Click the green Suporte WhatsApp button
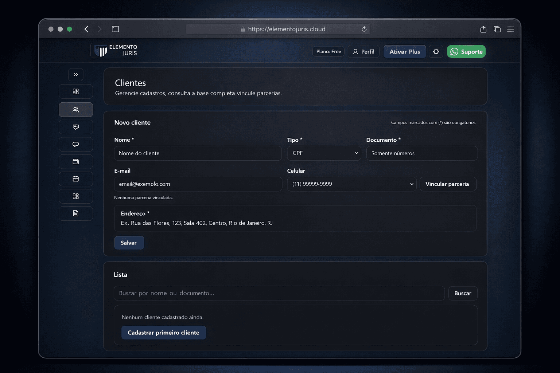This screenshot has width=560, height=373. pos(466,52)
